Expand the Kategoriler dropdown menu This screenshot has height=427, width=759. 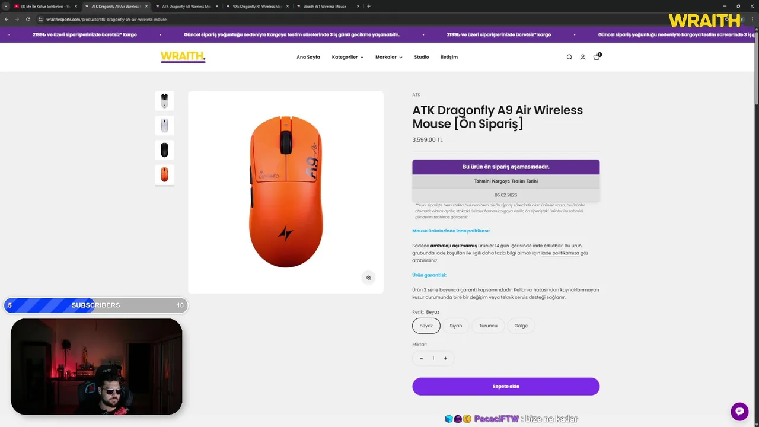[347, 57]
